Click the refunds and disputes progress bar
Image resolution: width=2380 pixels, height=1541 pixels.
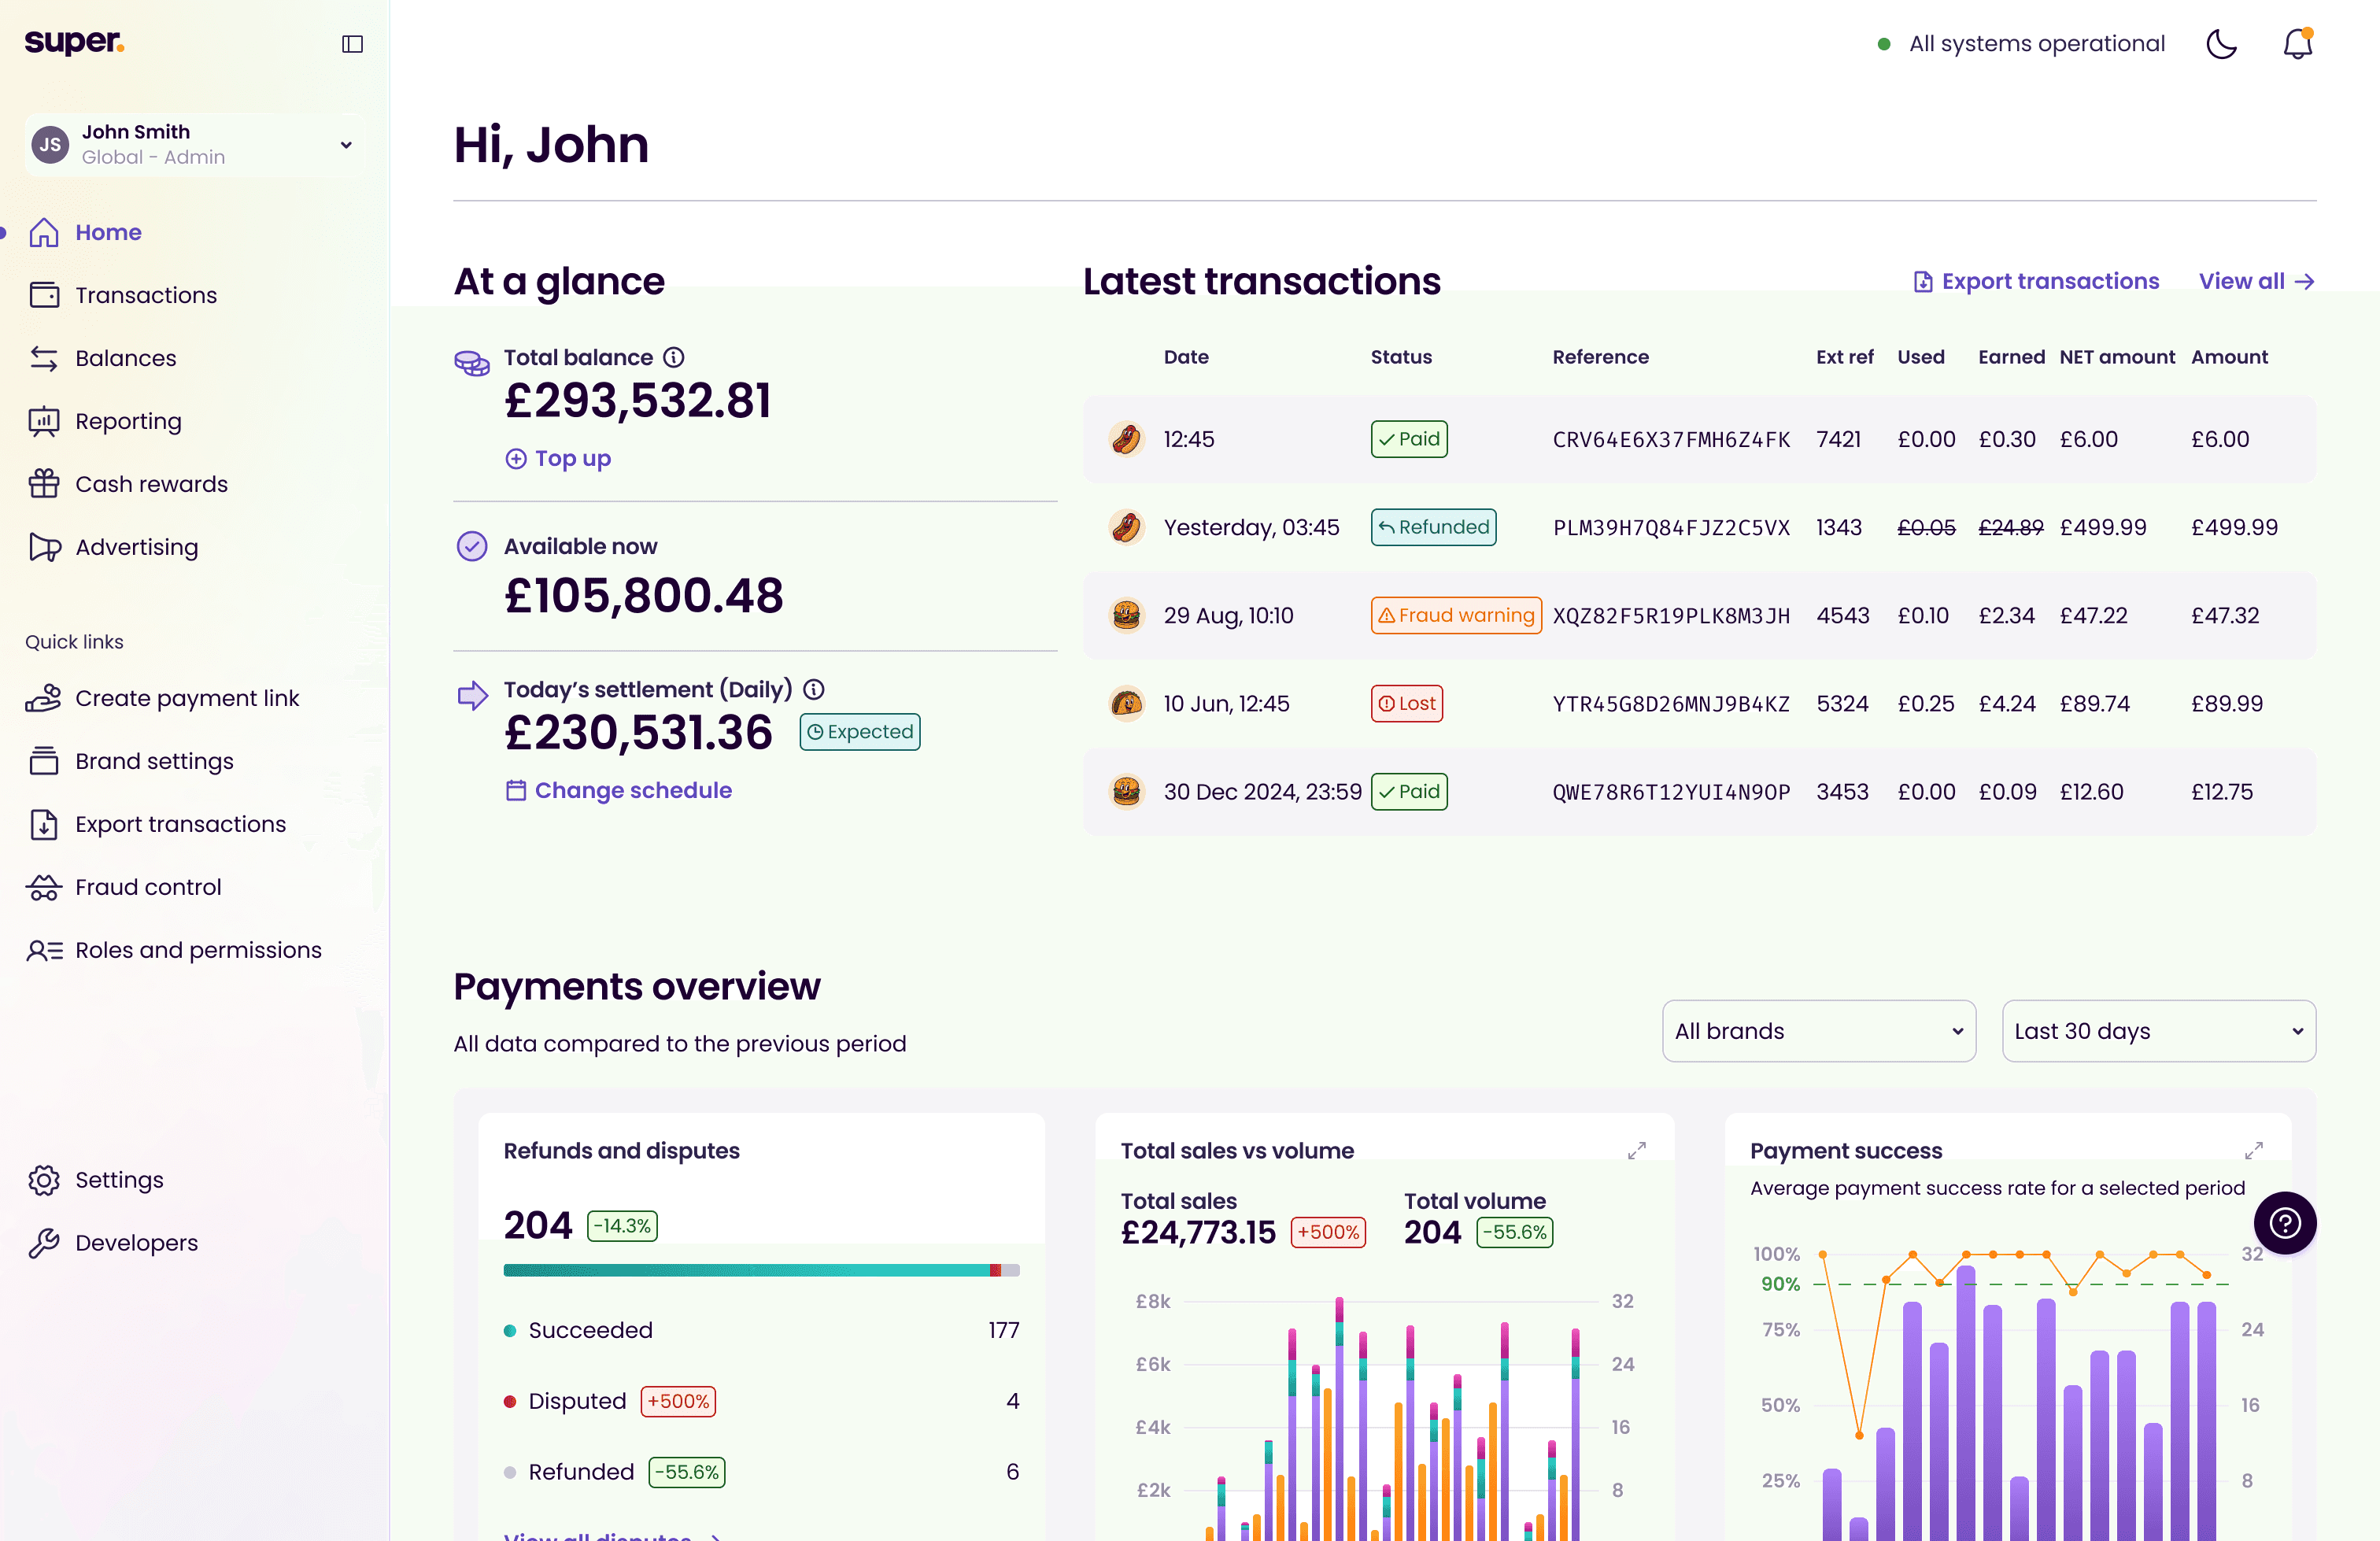[x=760, y=1270]
